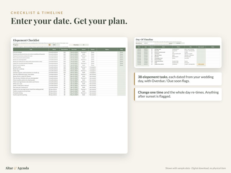Click the highlighted "After sunset" flag cell

201,64
